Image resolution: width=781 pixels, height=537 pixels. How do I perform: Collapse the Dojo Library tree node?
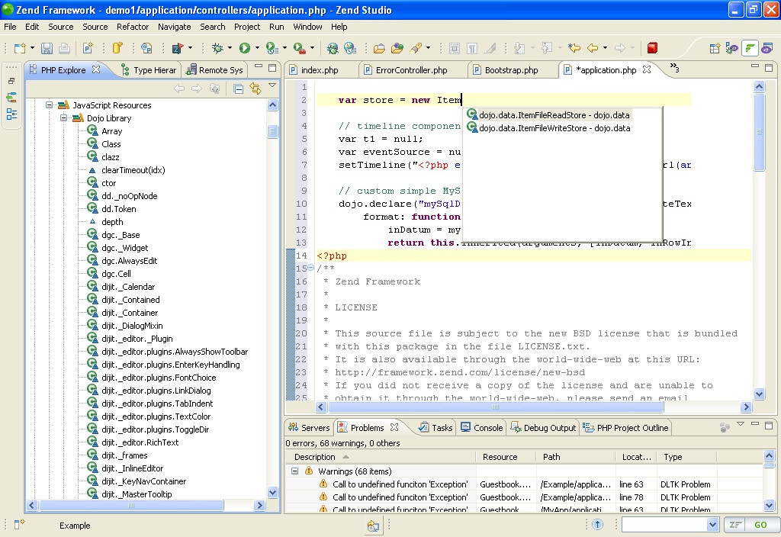65,118
